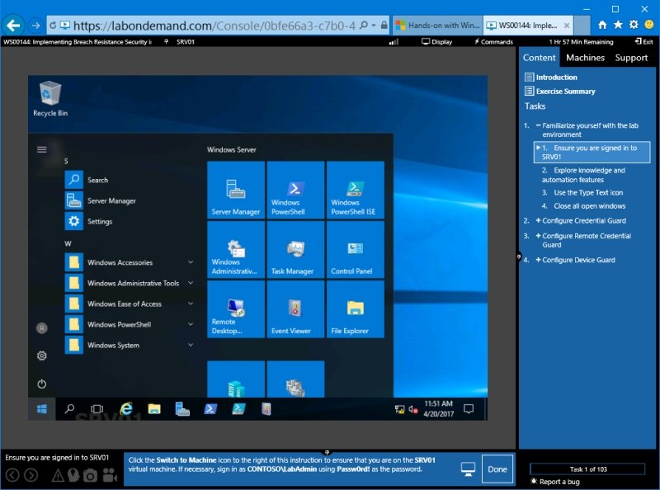Click the video recording camera icon
The image size is (660, 490).
pos(110,475)
